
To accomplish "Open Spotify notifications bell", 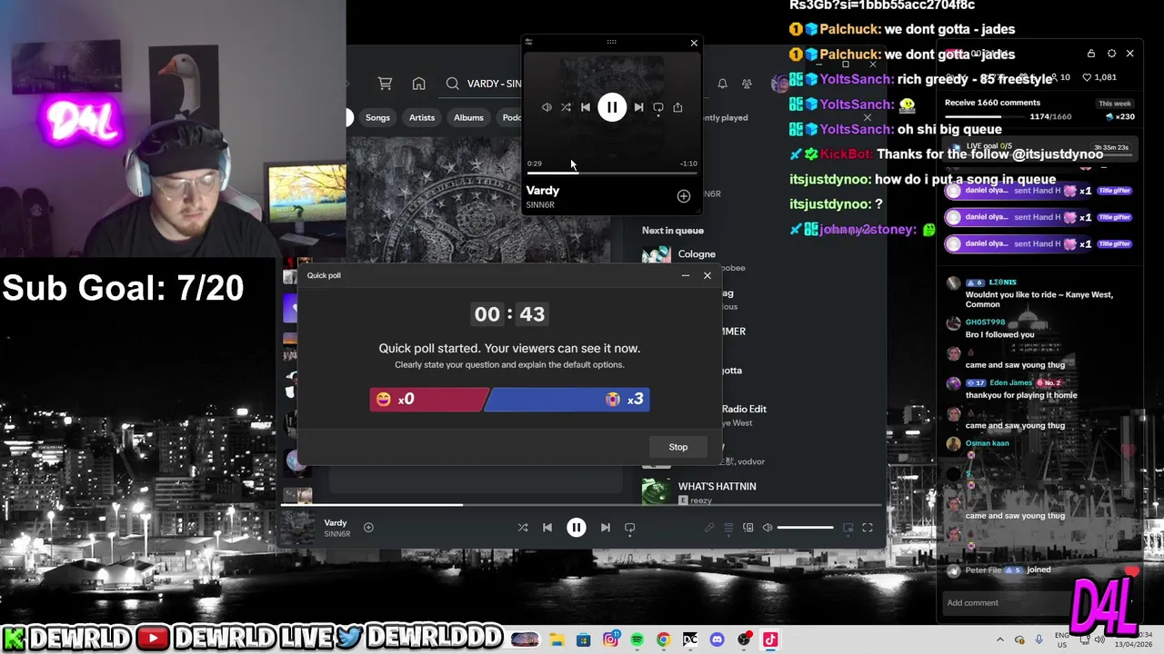I will (x=722, y=84).
